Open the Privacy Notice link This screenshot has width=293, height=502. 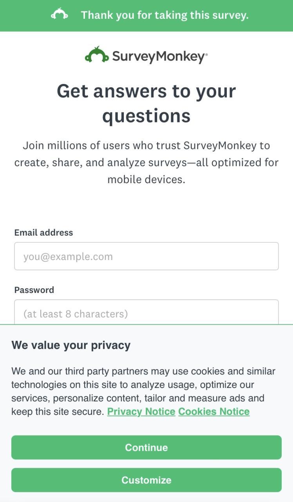point(141,411)
